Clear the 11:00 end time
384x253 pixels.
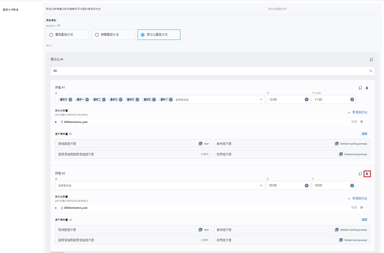352,99
